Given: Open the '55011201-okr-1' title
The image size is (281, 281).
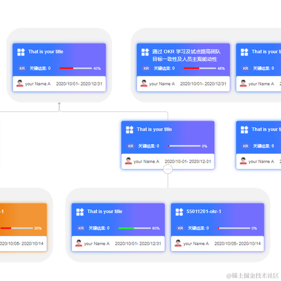Looking at the screenshot, I should (204, 211).
